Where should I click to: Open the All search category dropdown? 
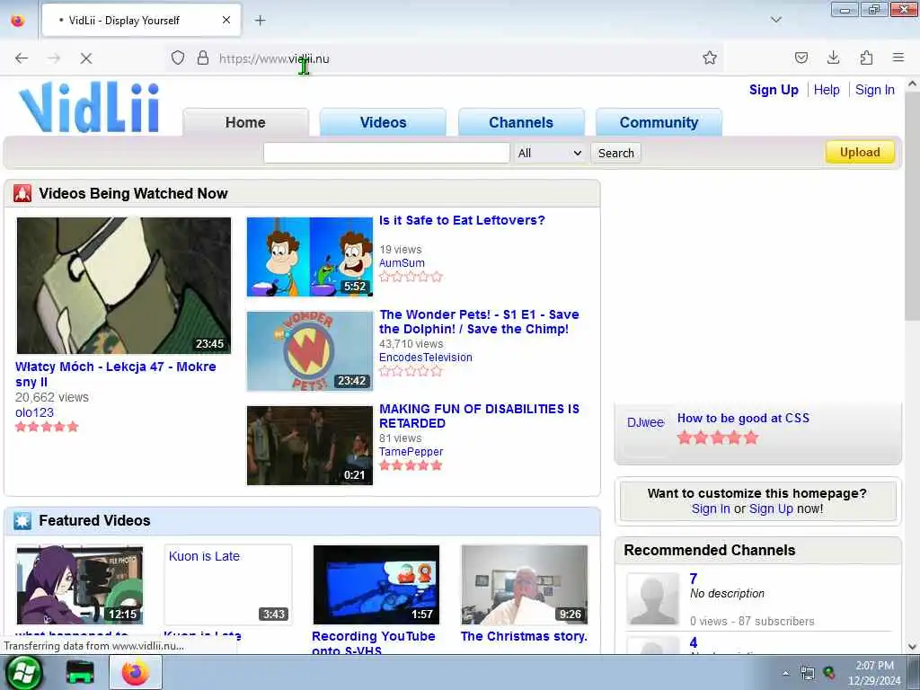550,153
